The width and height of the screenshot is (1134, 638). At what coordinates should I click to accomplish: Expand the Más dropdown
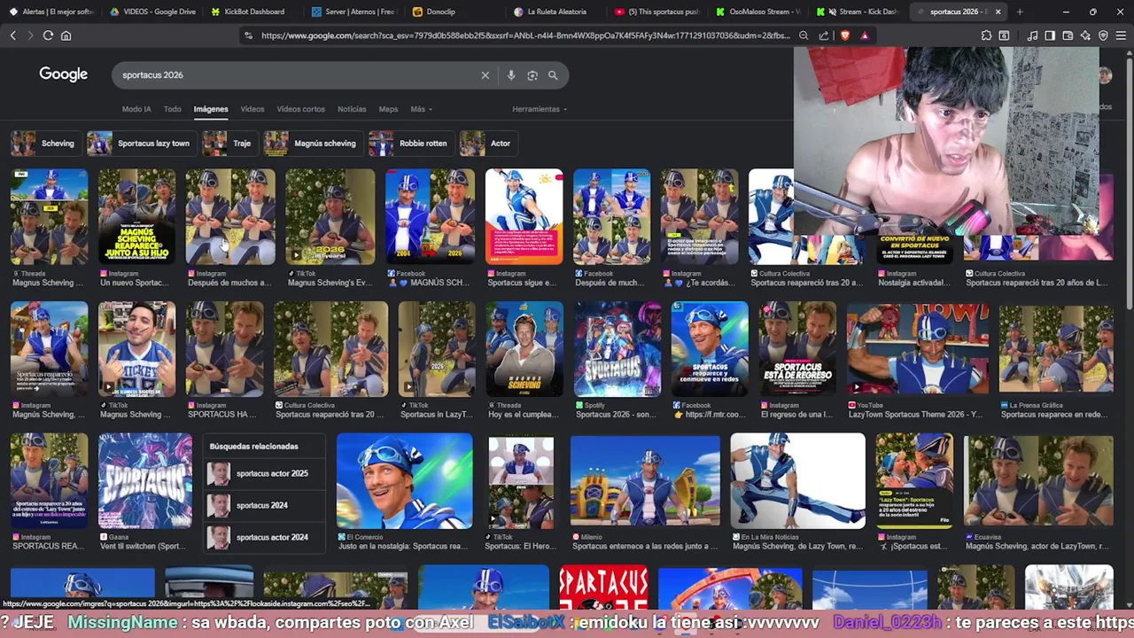coord(421,109)
